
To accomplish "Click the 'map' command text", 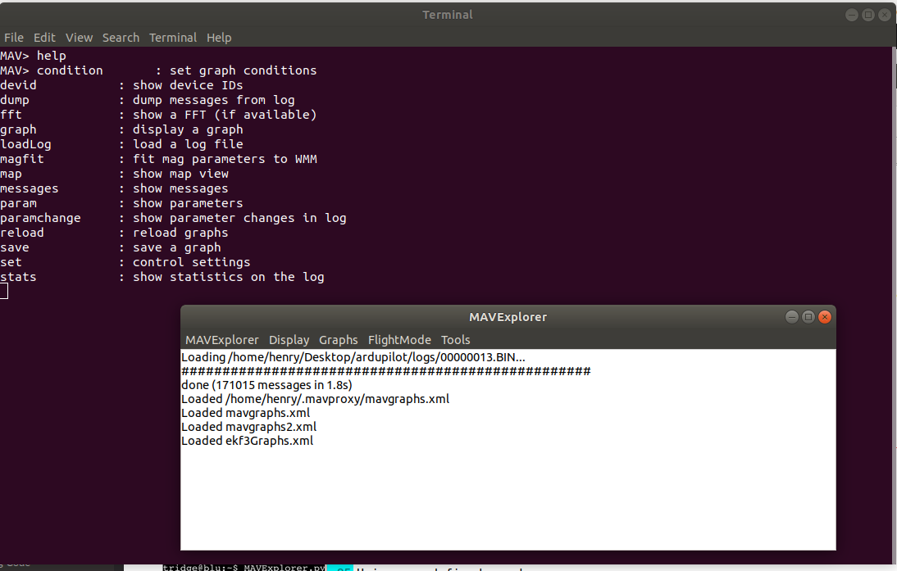I will point(11,174).
